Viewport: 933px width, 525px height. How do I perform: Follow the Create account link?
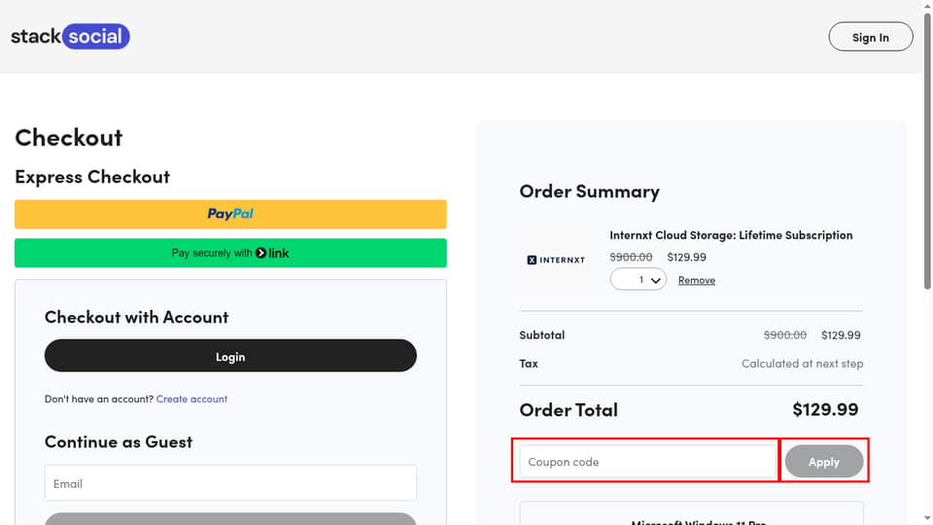pyautogui.click(x=191, y=399)
